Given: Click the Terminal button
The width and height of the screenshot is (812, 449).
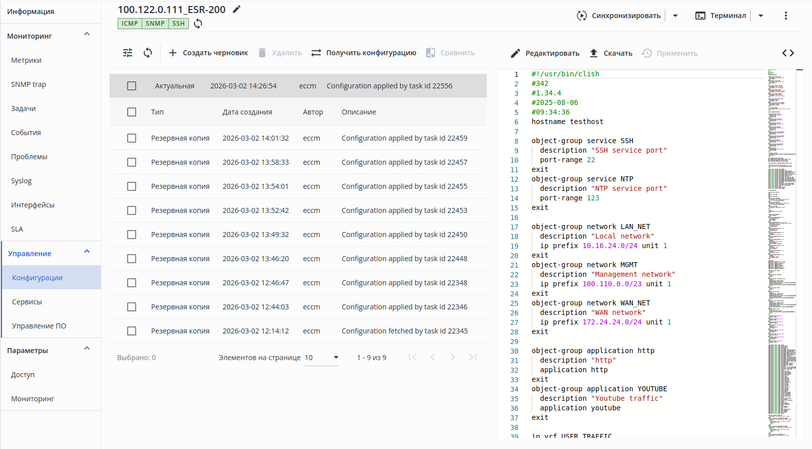Looking at the screenshot, I should [721, 16].
